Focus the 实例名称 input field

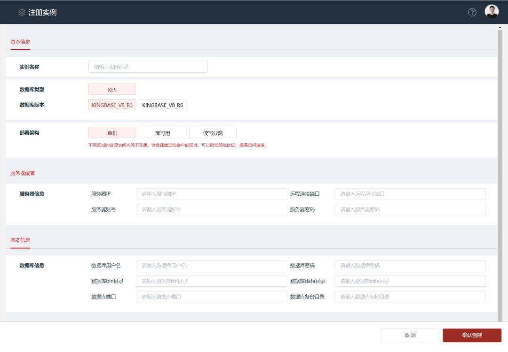(x=148, y=67)
